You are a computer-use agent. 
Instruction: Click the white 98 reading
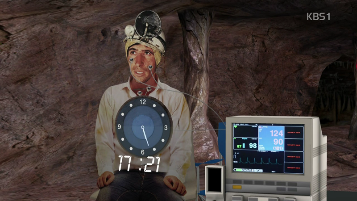click(253, 146)
